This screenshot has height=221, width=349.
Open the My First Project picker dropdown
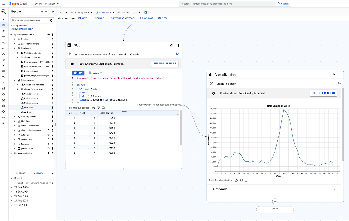coord(47,4)
